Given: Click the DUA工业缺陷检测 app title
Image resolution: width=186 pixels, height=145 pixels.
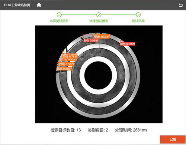Looking at the screenshot, I should point(17,5).
